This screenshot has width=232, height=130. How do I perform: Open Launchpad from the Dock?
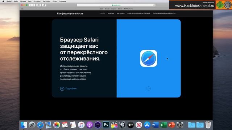(32, 125)
